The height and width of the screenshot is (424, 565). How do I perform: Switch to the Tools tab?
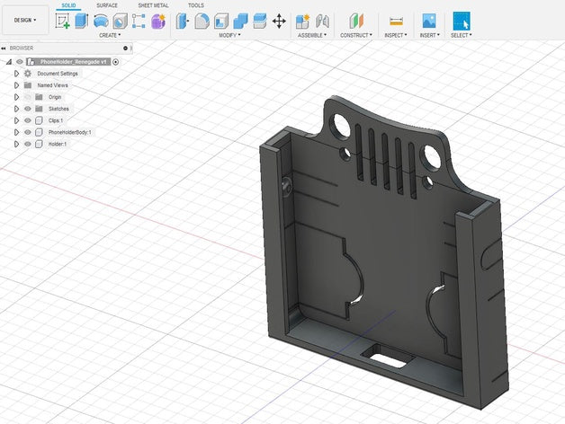pyautogui.click(x=196, y=5)
